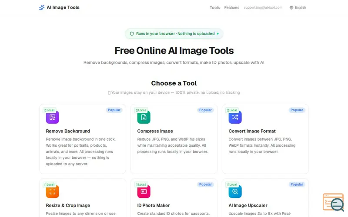Click the Compress Image description text
348x217 pixels.
pyautogui.click(x=172, y=145)
